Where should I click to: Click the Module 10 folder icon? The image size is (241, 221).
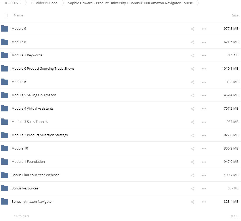[x=5, y=148]
